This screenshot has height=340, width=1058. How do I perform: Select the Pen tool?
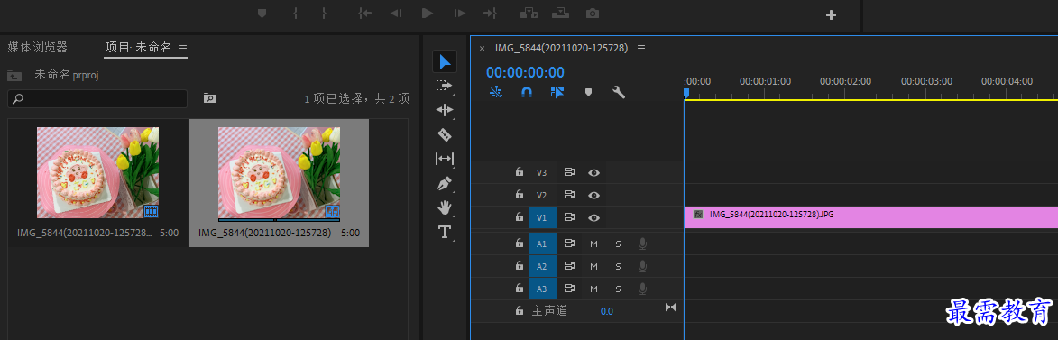tap(444, 183)
